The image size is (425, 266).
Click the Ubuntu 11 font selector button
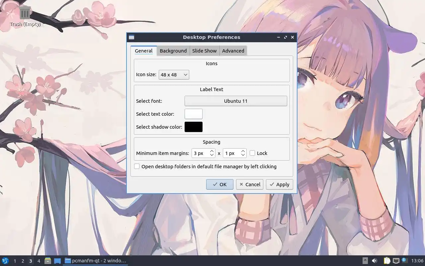(x=236, y=101)
